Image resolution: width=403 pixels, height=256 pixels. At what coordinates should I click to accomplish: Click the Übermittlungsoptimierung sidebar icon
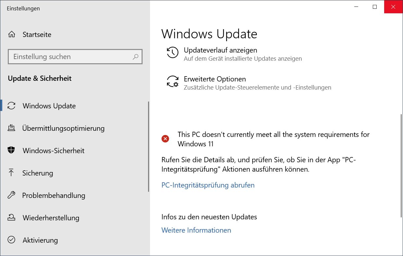click(x=11, y=128)
